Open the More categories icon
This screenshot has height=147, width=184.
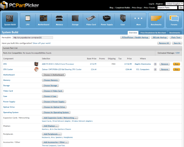tap(139, 20)
